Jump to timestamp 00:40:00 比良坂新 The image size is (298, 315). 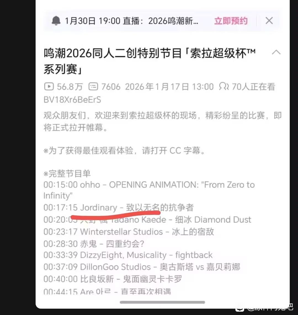pos(60,279)
